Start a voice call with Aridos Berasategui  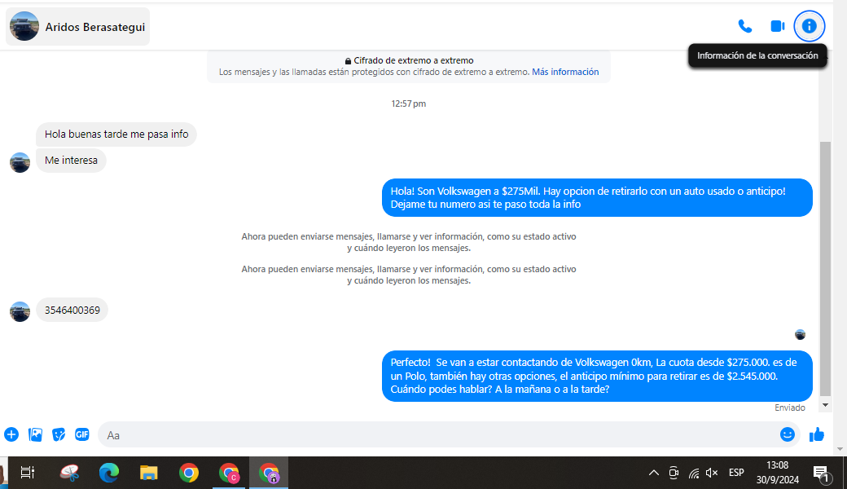click(x=744, y=26)
